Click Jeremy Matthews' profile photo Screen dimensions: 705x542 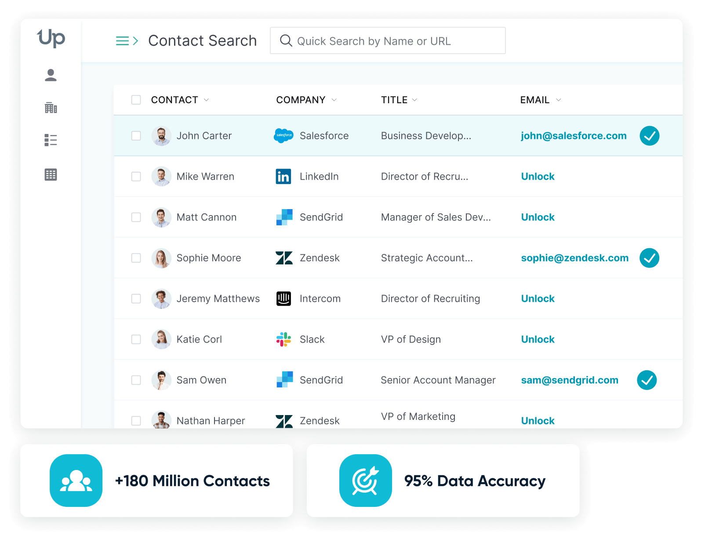coord(161,299)
